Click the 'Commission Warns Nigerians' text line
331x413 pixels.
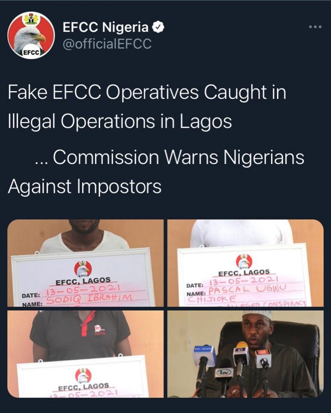tap(169, 157)
